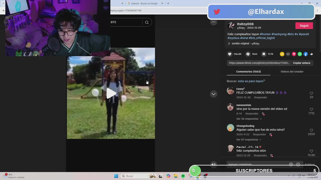Open a new browser tab
Viewport: 321px width, 180px height.
tap(168, 3)
